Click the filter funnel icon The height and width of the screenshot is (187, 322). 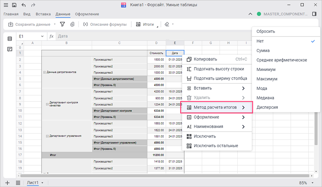click(62, 24)
